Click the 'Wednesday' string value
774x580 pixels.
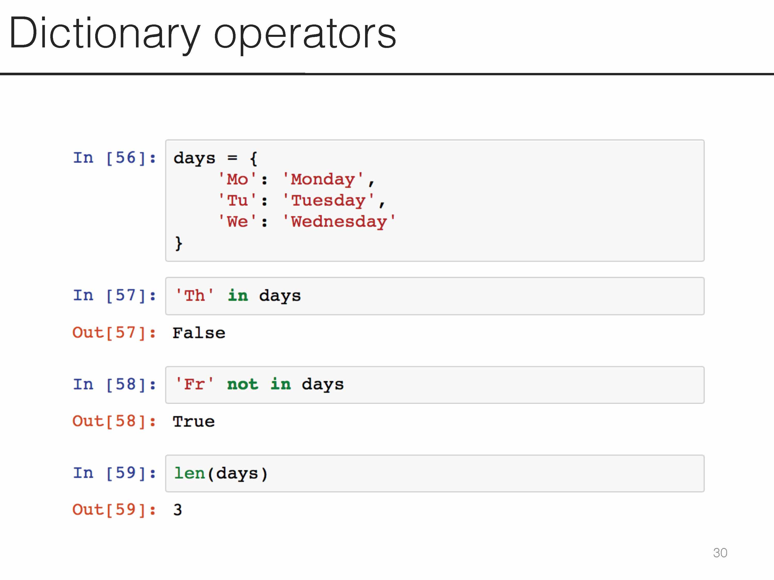click(x=339, y=222)
